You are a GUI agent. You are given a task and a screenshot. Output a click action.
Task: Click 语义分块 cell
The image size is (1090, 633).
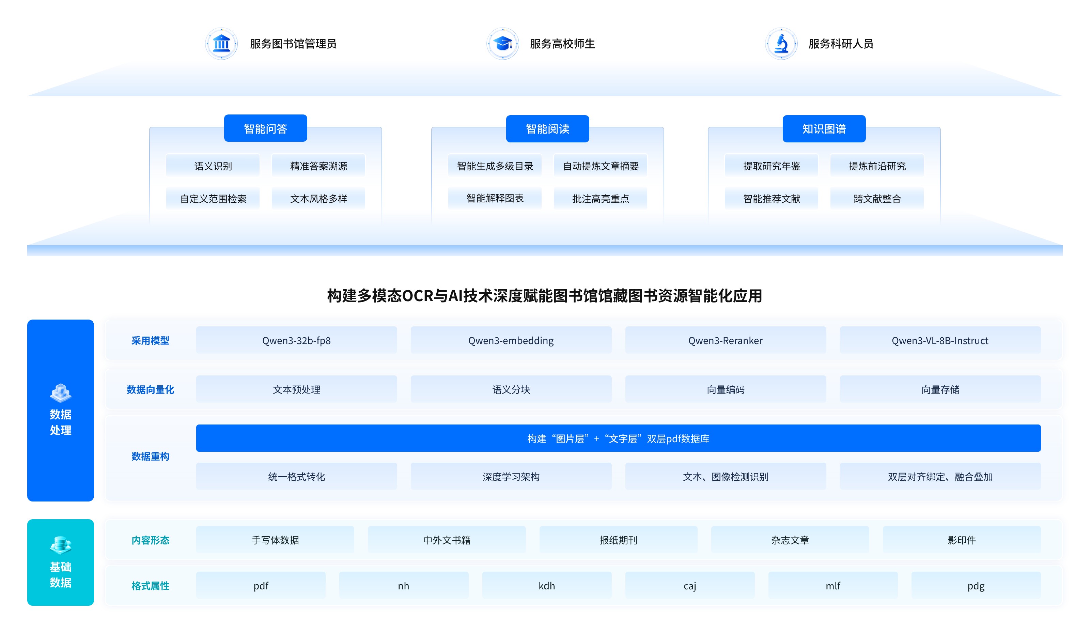[x=511, y=389]
